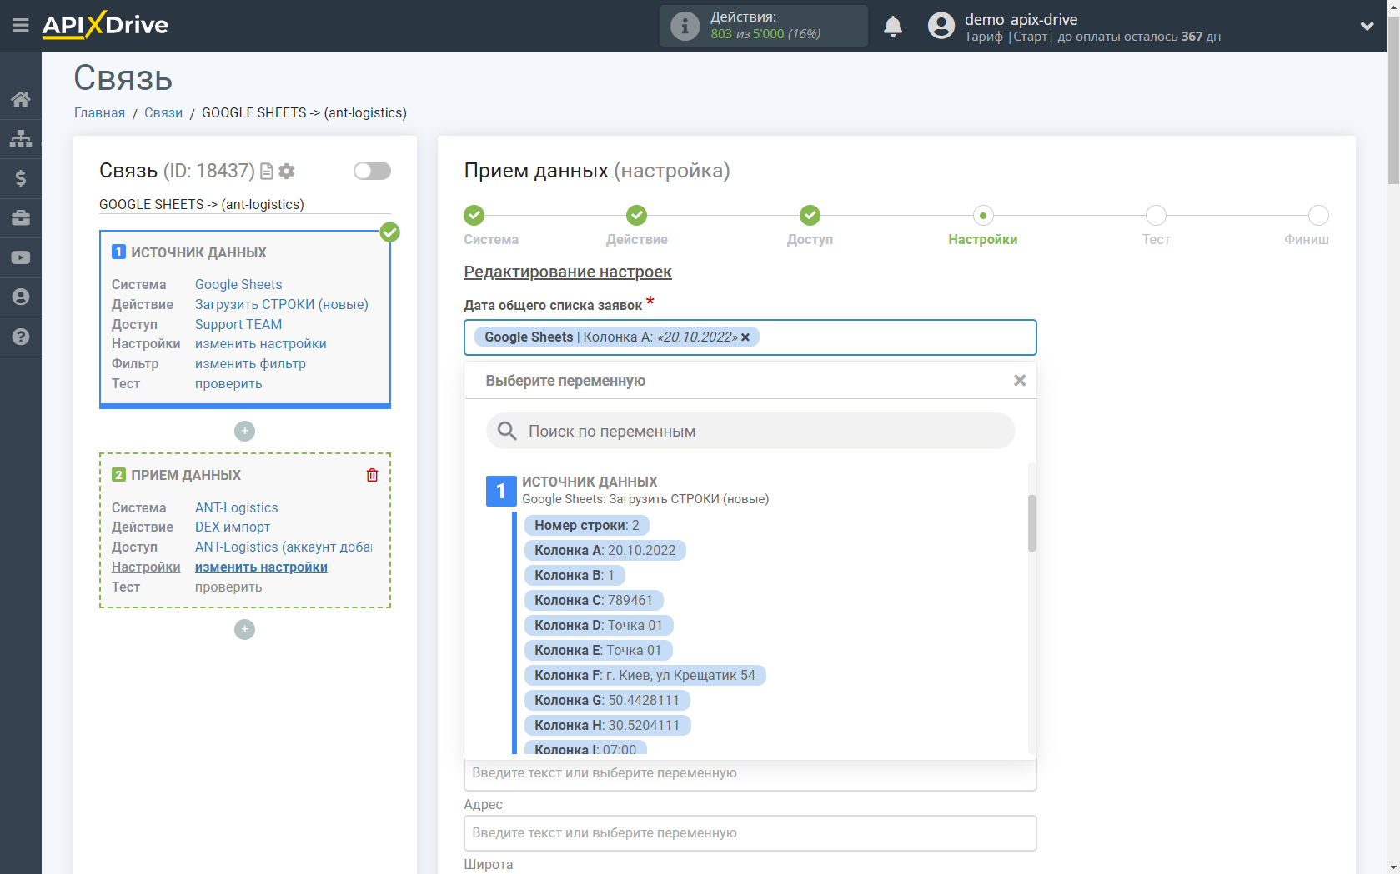Open the briefcase sidebar icon
The width and height of the screenshot is (1400, 874).
coord(21,218)
